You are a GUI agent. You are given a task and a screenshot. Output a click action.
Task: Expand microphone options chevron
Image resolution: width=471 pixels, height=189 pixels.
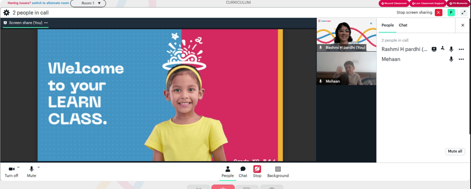39,167
